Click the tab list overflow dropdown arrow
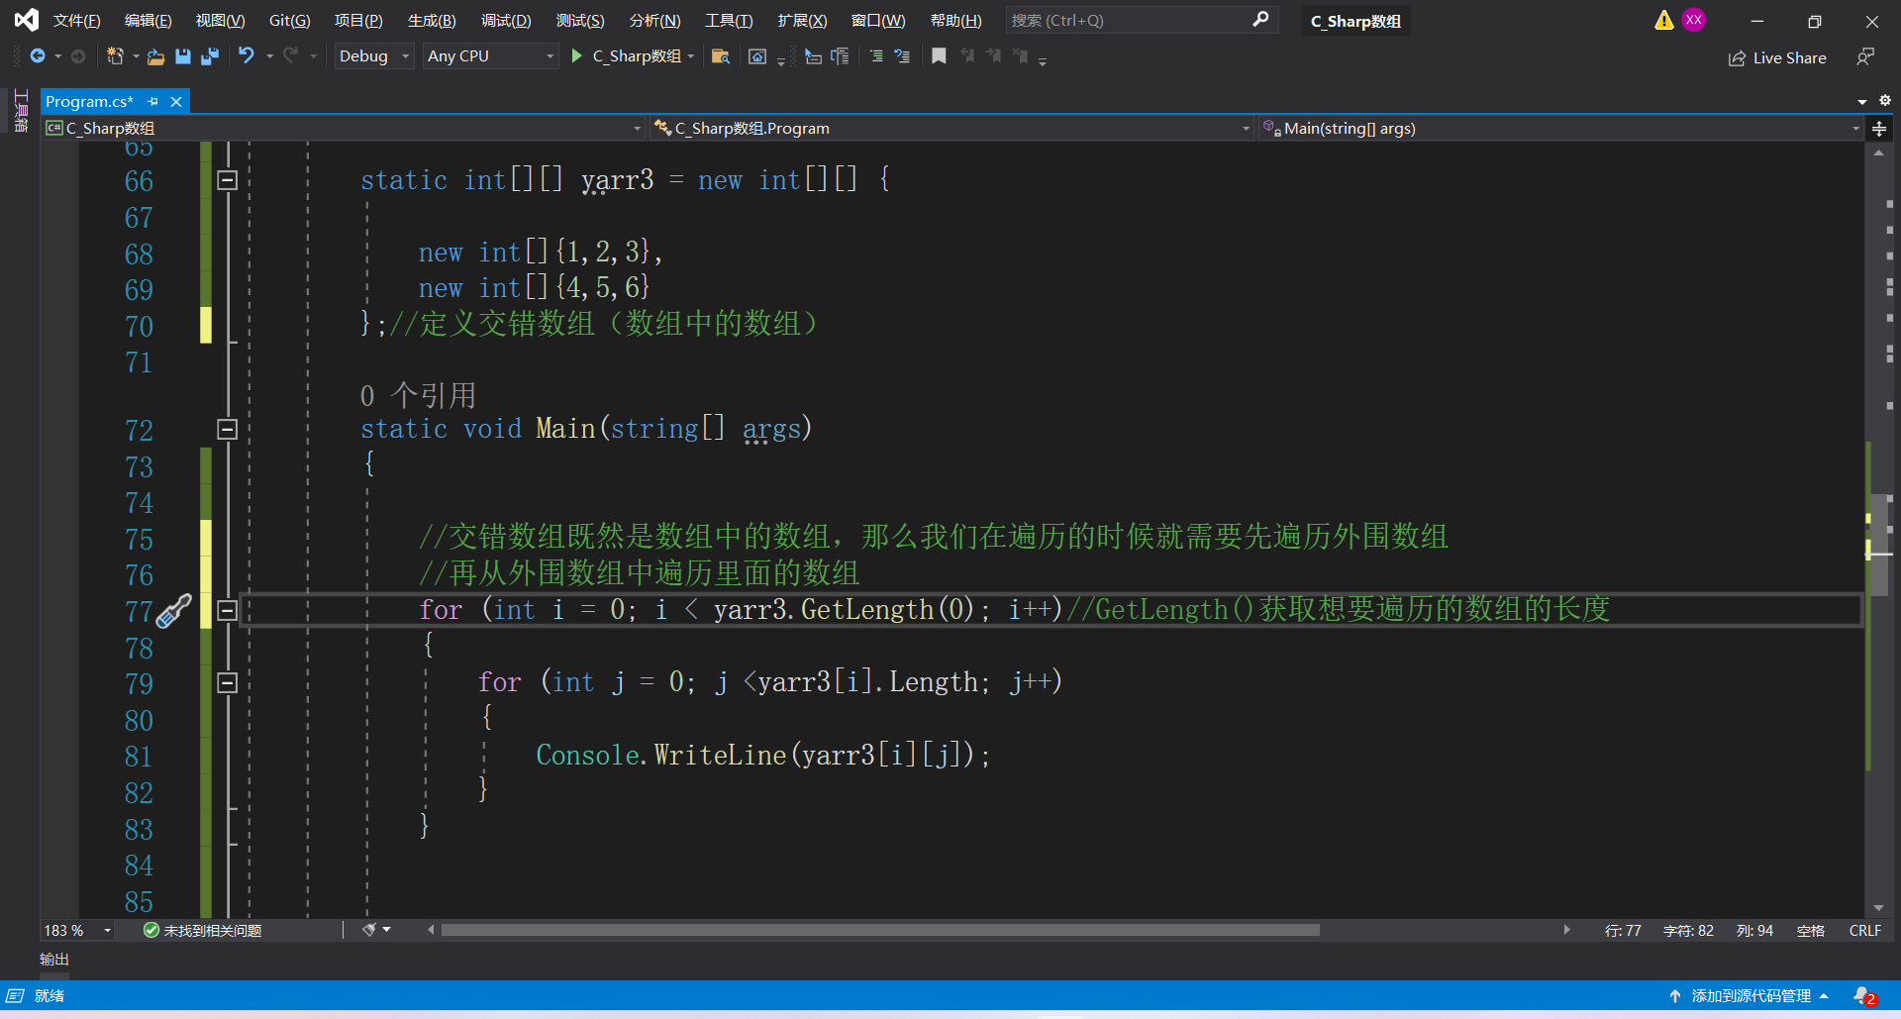The width and height of the screenshot is (1901, 1019). click(x=1862, y=101)
